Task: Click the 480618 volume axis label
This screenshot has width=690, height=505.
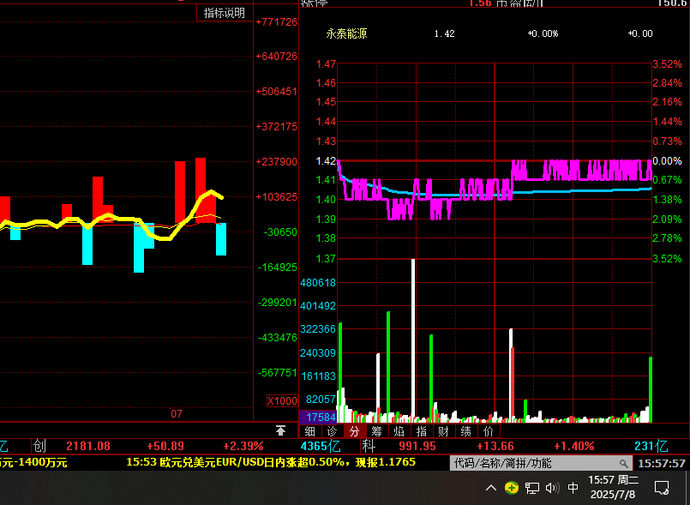Action: tap(318, 283)
